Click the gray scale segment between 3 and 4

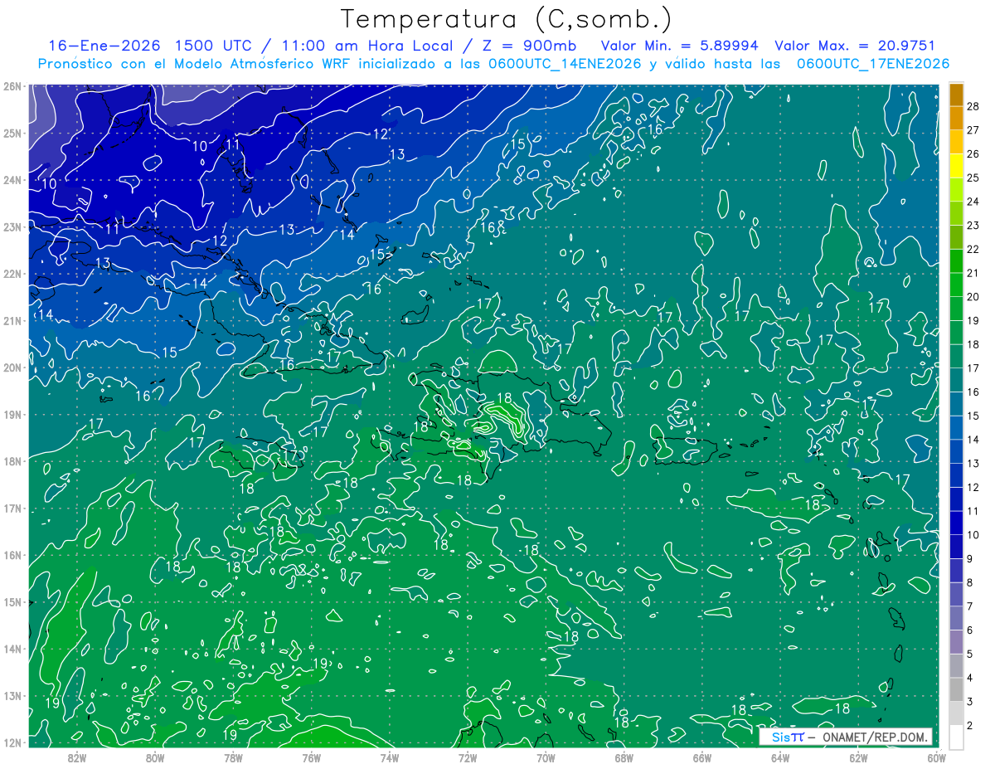point(956,689)
